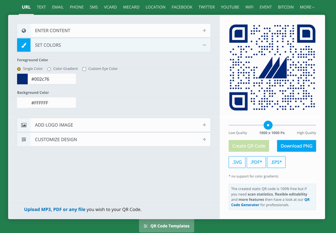Download the QR code as .PDF*
Screen dimensions: 336x233
click(256, 162)
